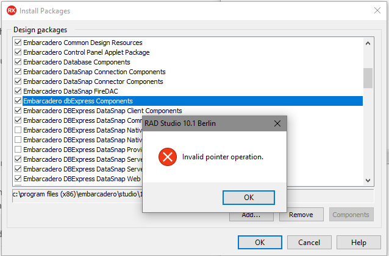The image size is (389, 256).
Task: Click the Invalid pointer operation message text
Action: click(223, 157)
